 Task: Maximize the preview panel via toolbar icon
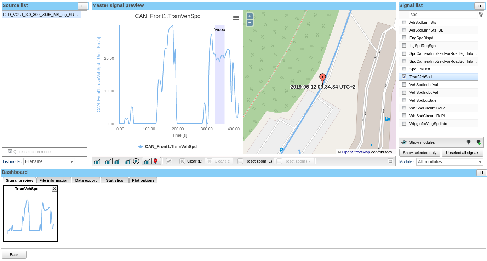pos(390,161)
